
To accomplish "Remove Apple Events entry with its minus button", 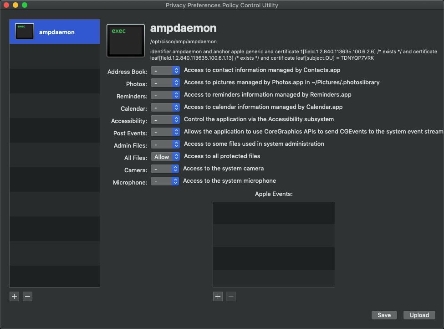I will click(x=231, y=296).
